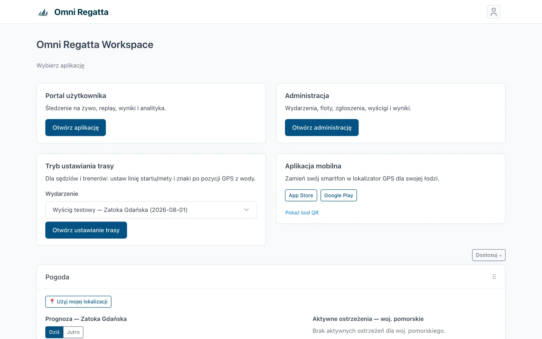Click the Wydarzenie field label
542x339 pixels.
[62, 194]
